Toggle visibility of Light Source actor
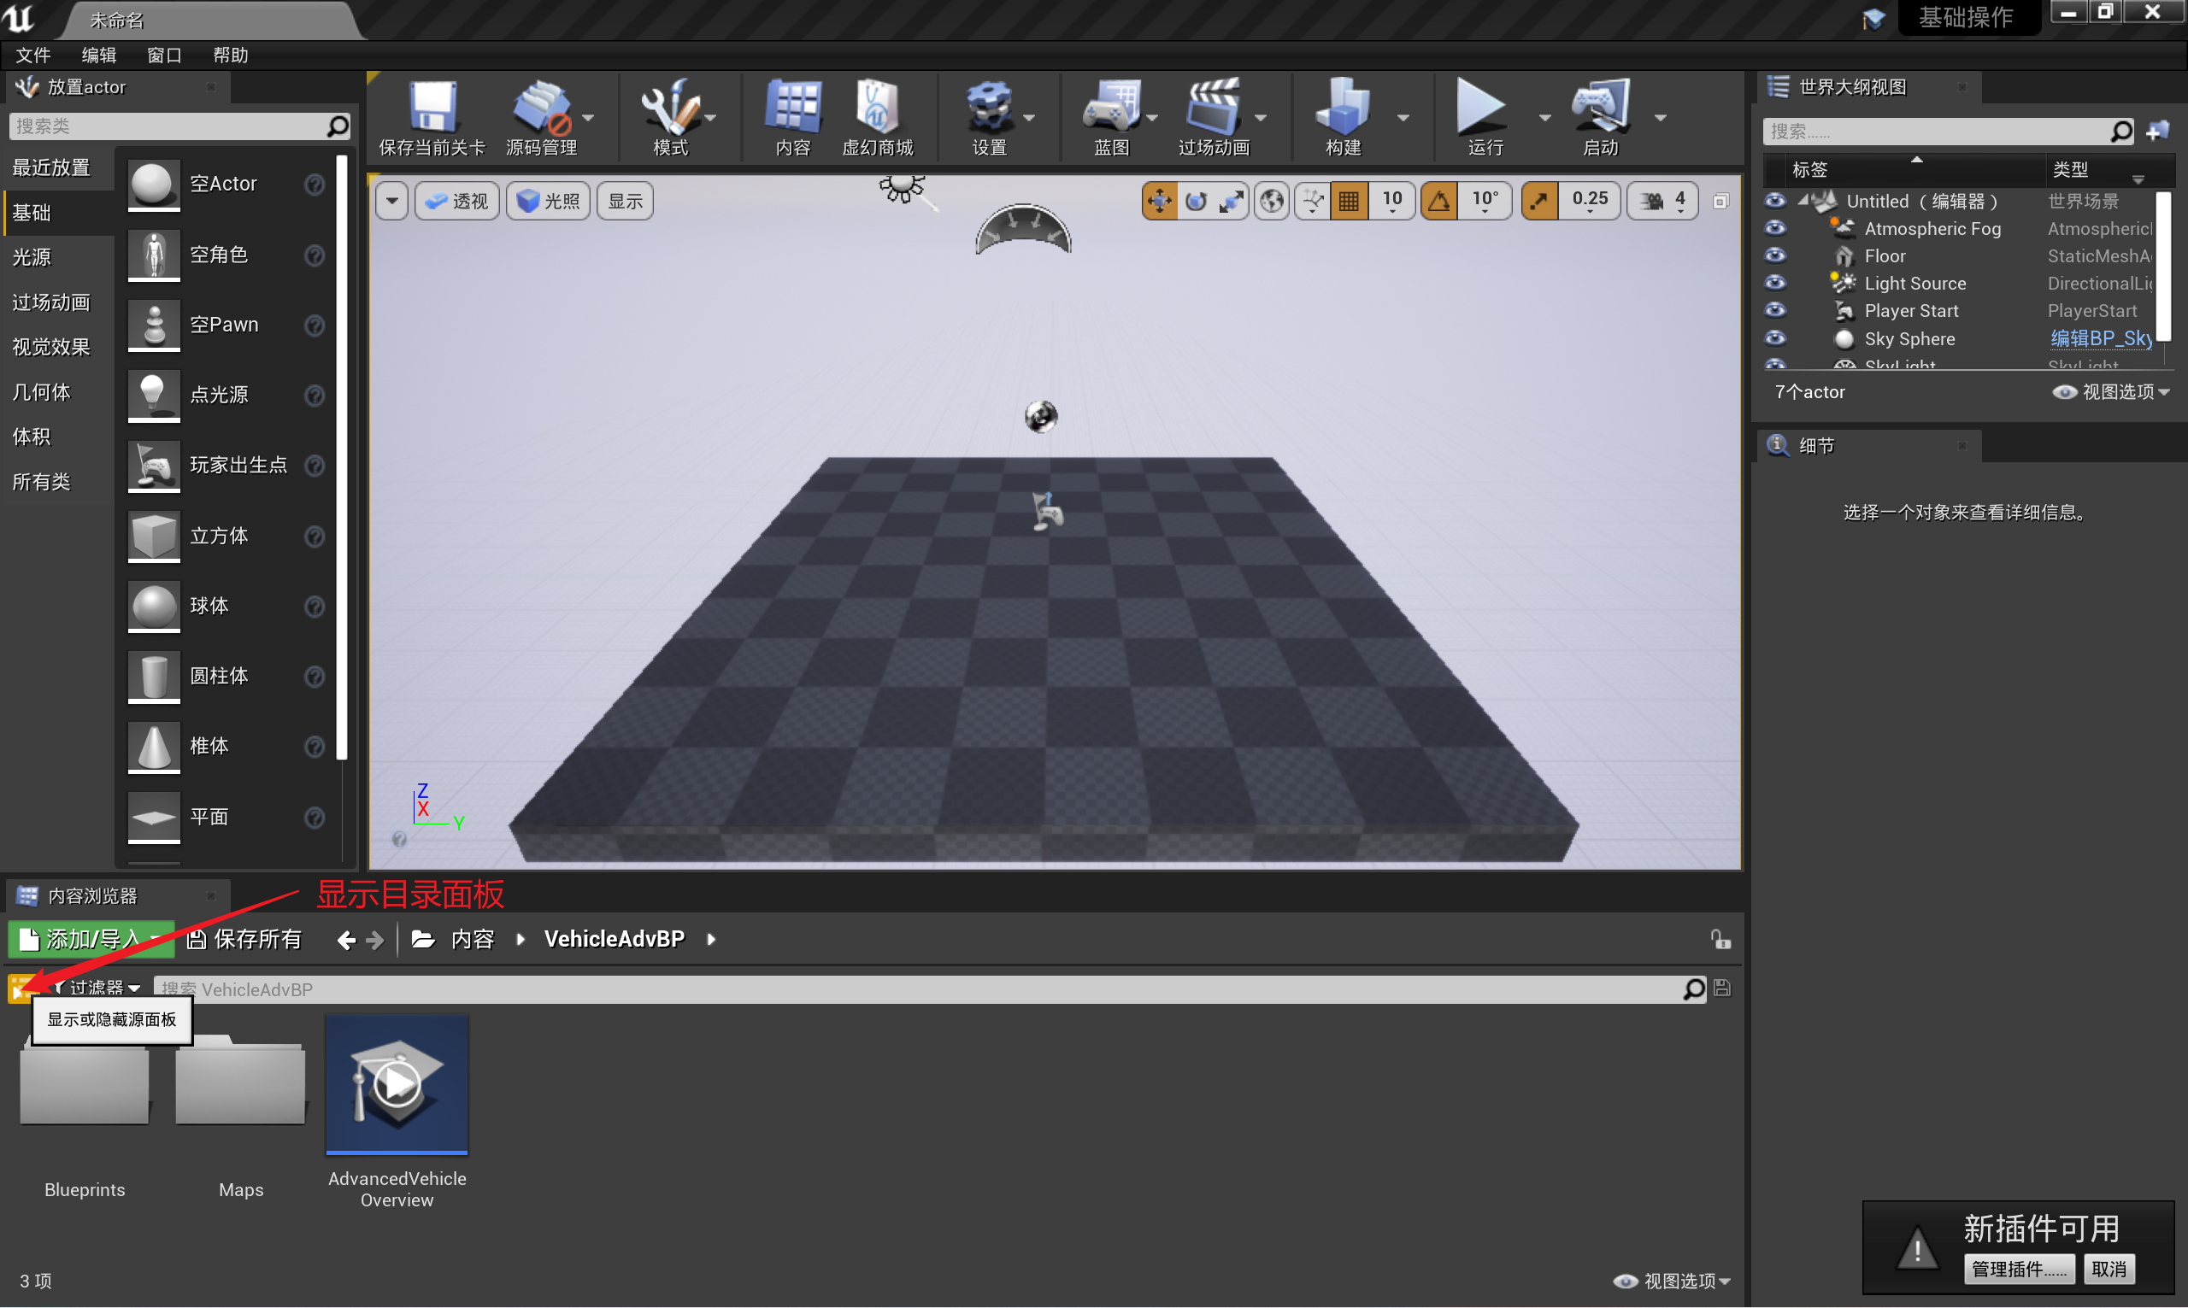Image resolution: width=2188 pixels, height=1308 pixels. 1774,283
